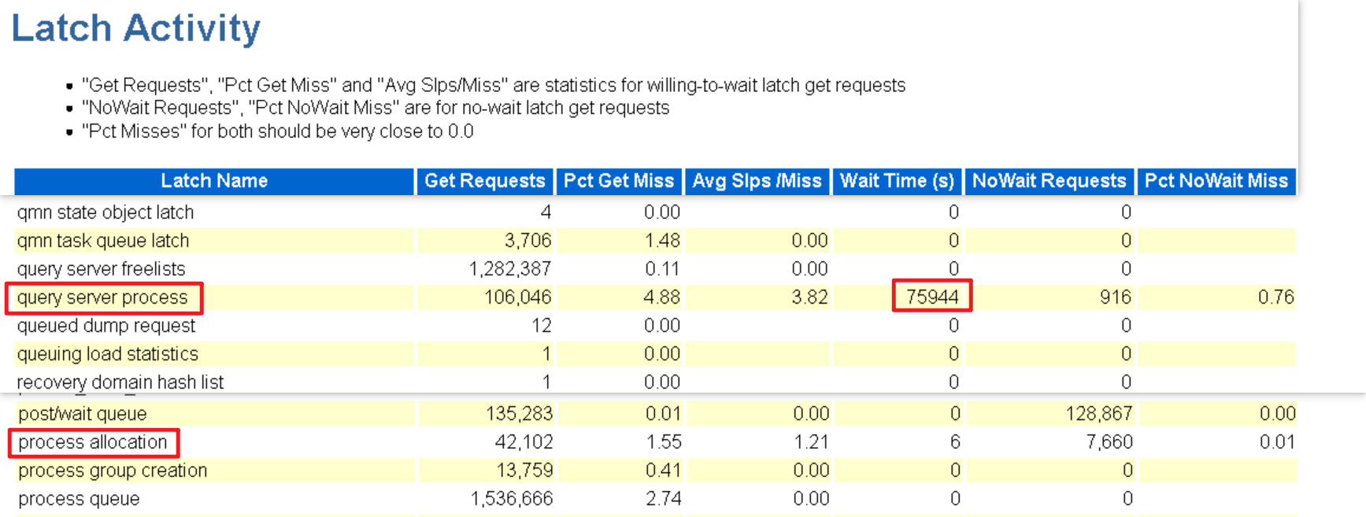
Task: Click Pct Get Miss value 1.55
Action: click(x=664, y=442)
